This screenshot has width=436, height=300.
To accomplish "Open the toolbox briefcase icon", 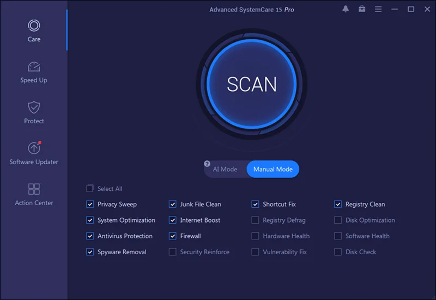I will tap(362, 9).
